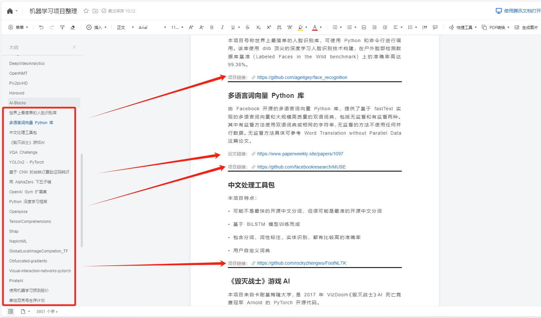
Task: Click the page view icon in status bar
Action: tap(23, 311)
